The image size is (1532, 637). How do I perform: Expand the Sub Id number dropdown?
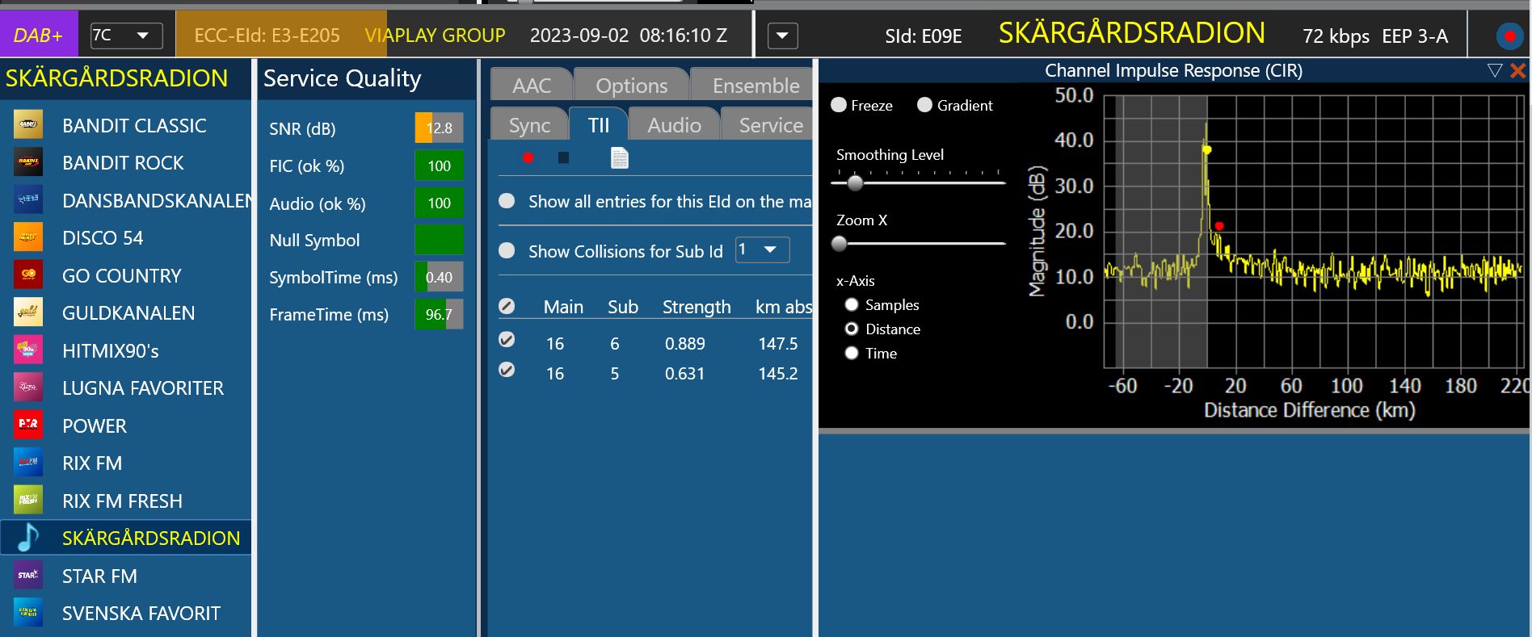tap(761, 250)
